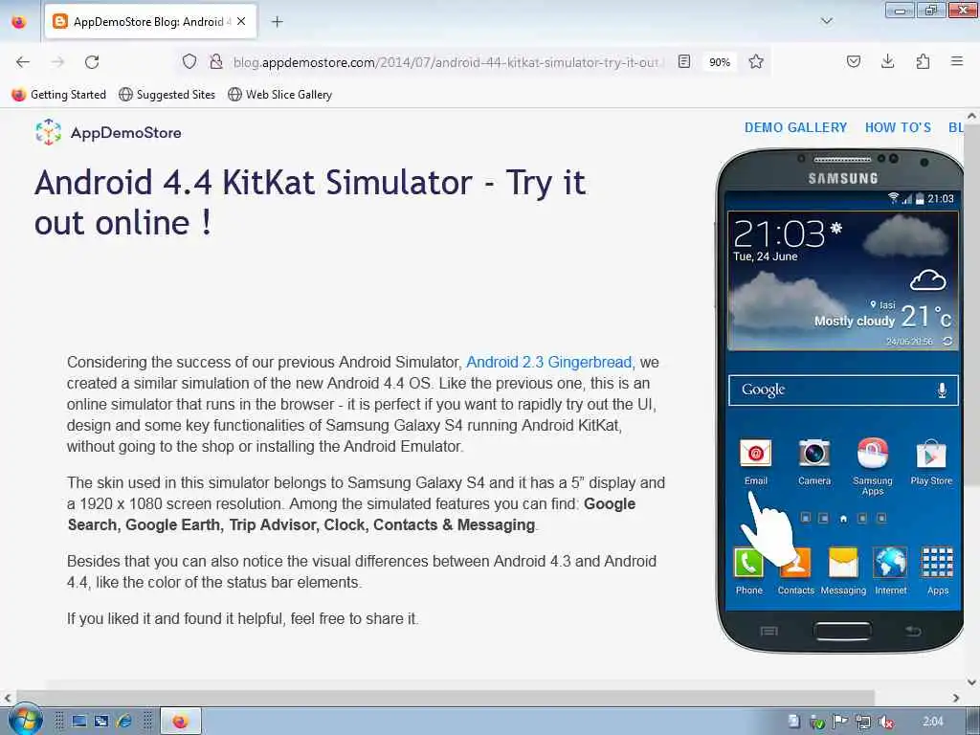
Task: Open Getting Started bookmark
Action: point(58,95)
